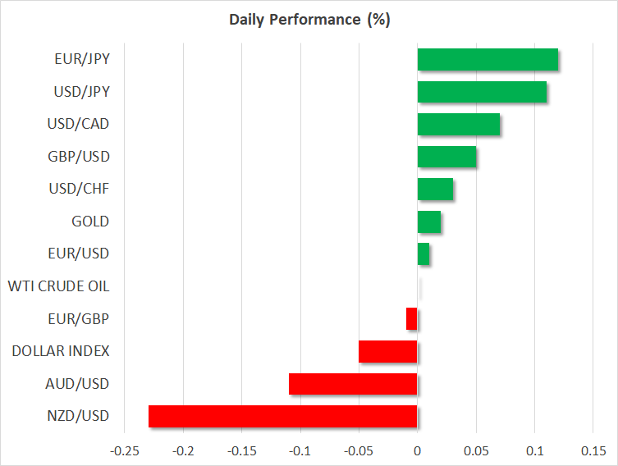The width and height of the screenshot is (618, 466).
Task: Click the DOLLAR INDEX category label
Action: click(x=61, y=351)
